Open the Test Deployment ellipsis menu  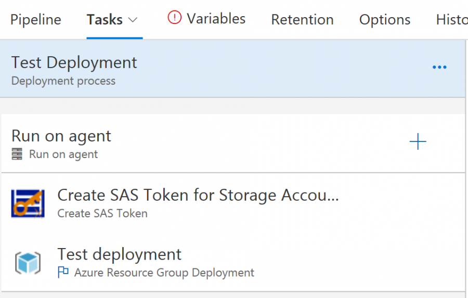(x=439, y=67)
